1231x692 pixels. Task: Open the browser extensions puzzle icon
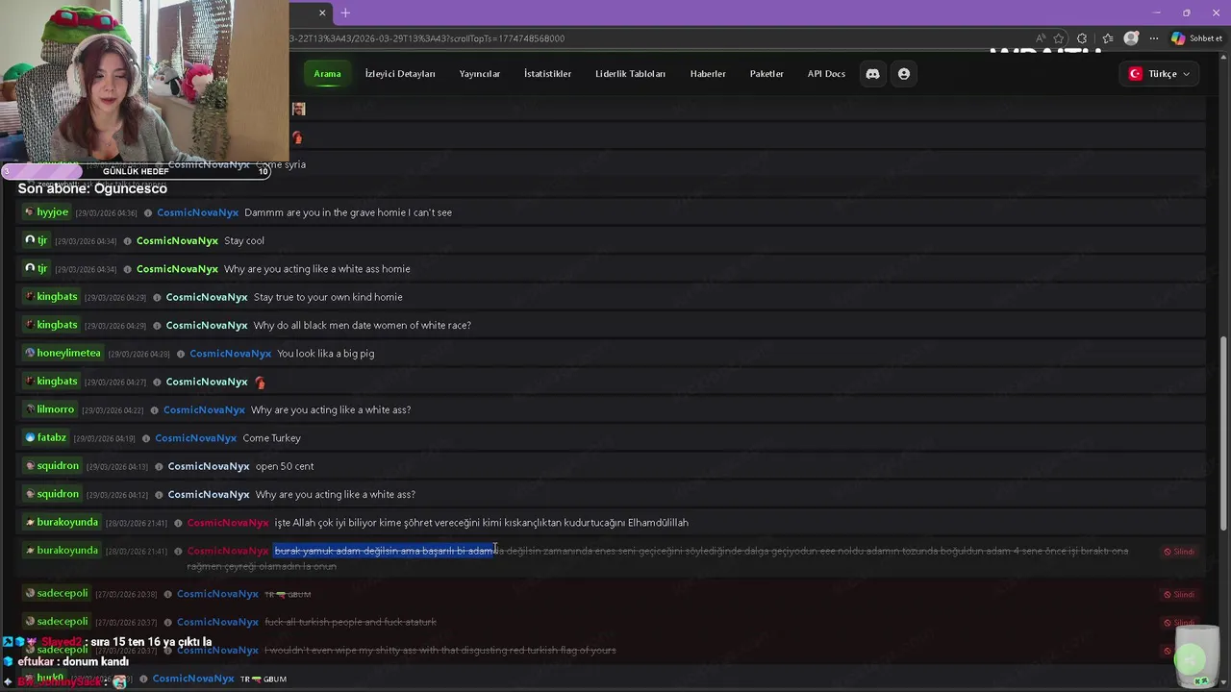pyautogui.click(x=1082, y=38)
